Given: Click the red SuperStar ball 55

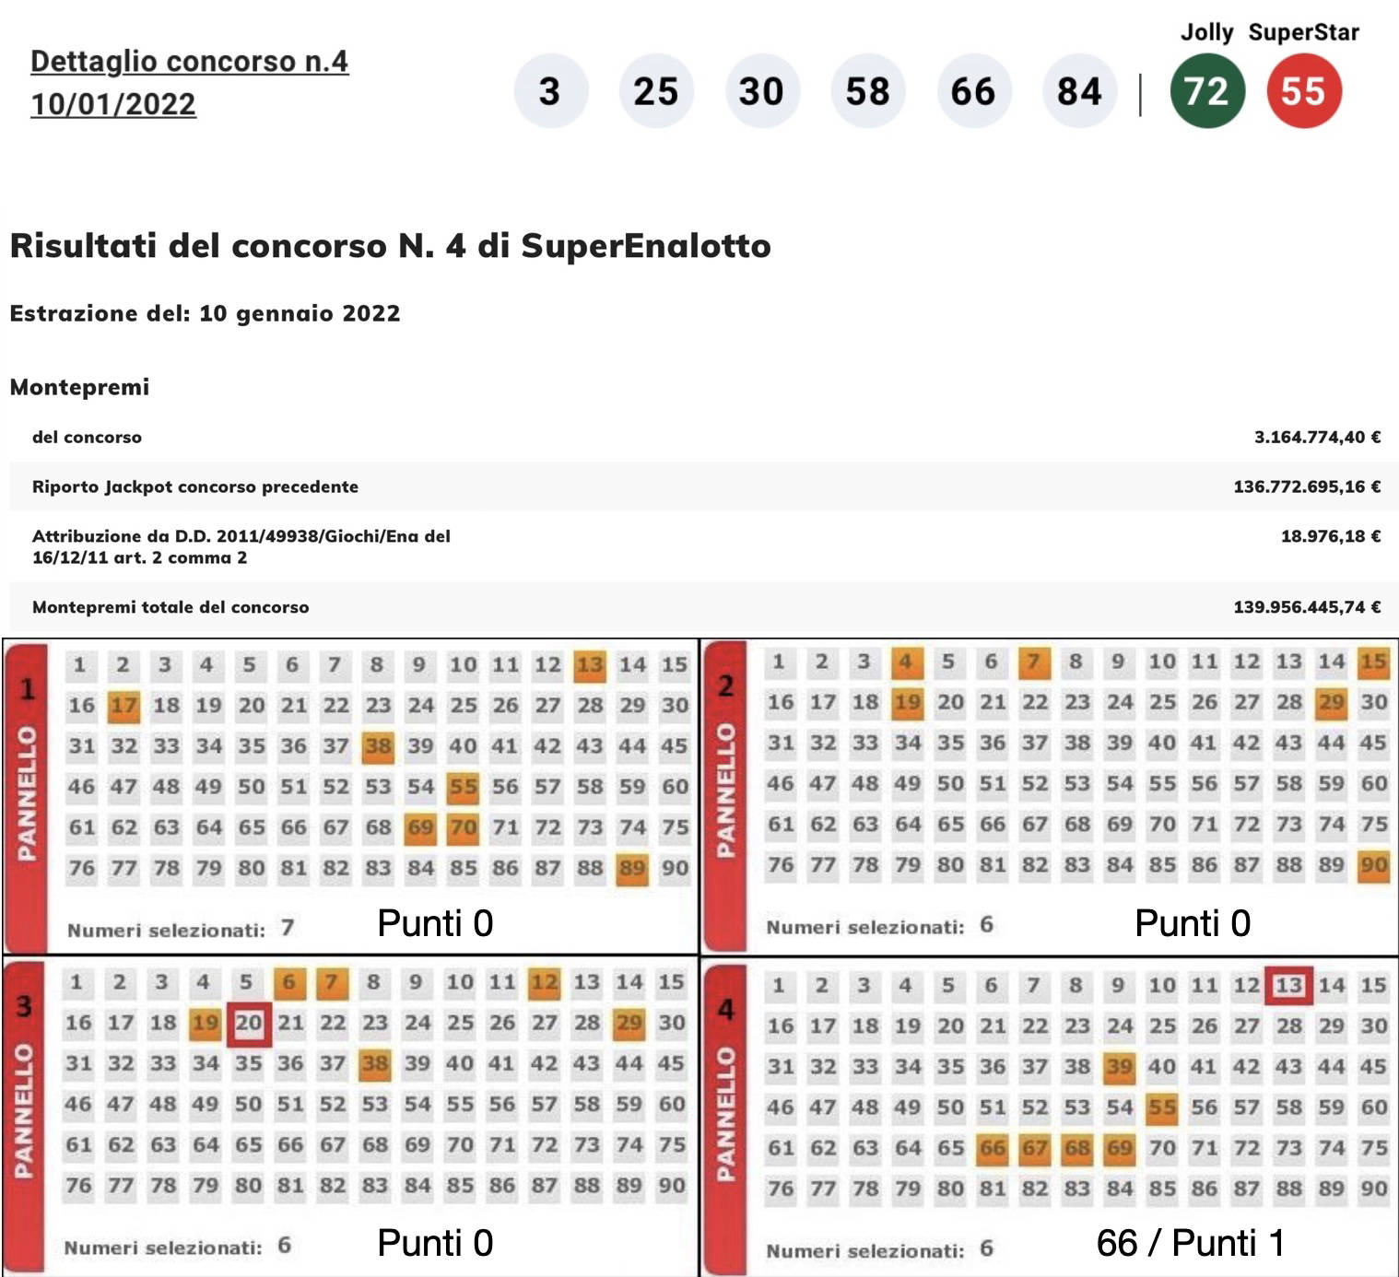Looking at the screenshot, I should [1303, 91].
